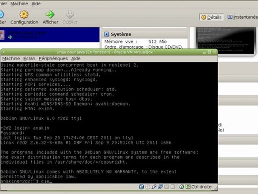Click the VM window title bar text
This screenshot has height=194, width=258.
pos(105,52)
